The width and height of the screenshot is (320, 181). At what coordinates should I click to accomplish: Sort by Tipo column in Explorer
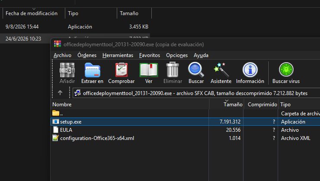(x=91, y=13)
